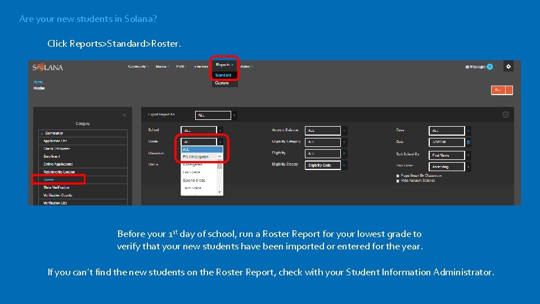Open the calendar icon beside Date field
540x304 pixels.
point(469,142)
